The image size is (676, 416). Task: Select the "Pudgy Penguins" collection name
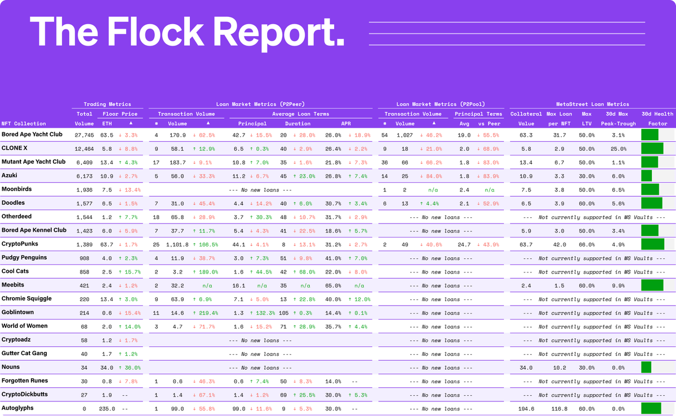(24, 257)
